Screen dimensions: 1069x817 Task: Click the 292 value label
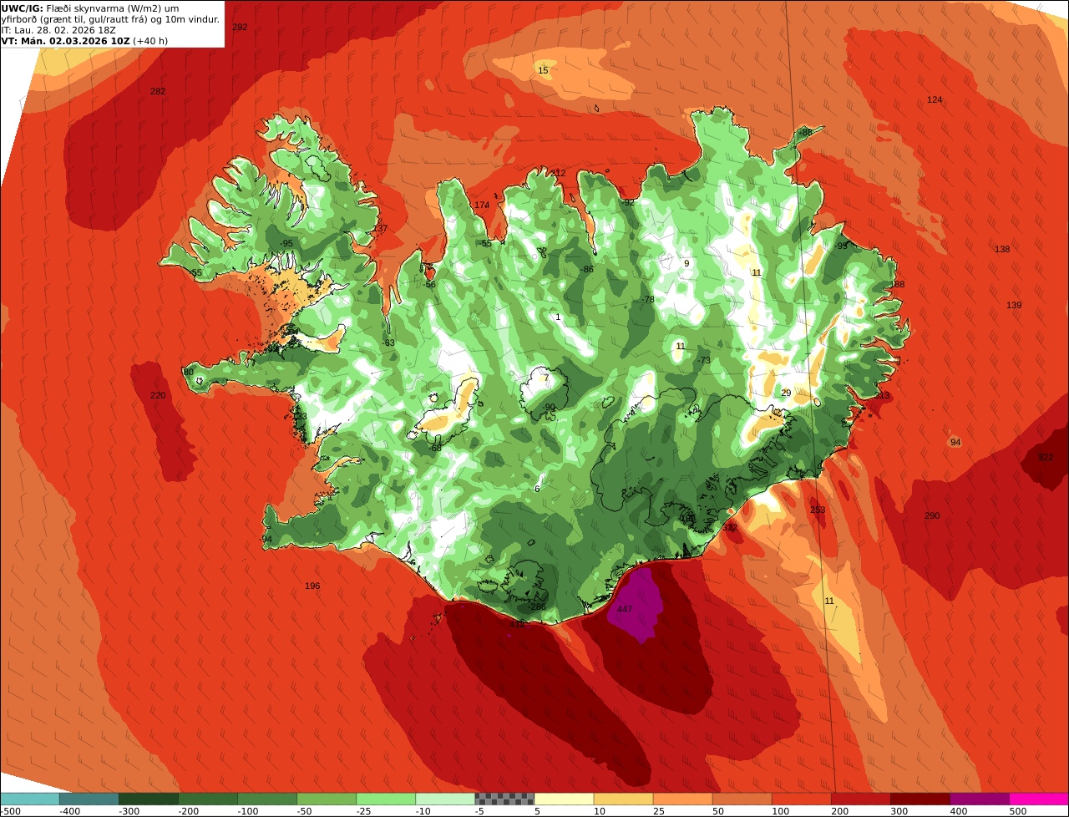point(240,28)
